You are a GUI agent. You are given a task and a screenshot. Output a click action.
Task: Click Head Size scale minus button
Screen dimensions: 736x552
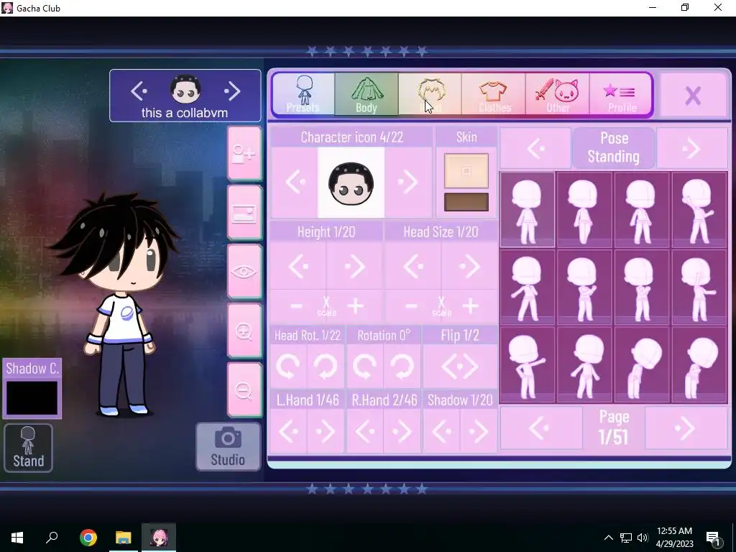411,306
